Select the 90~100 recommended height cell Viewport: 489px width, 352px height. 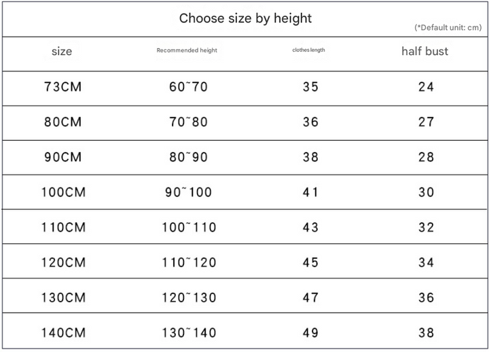pyautogui.click(x=188, y=192)
